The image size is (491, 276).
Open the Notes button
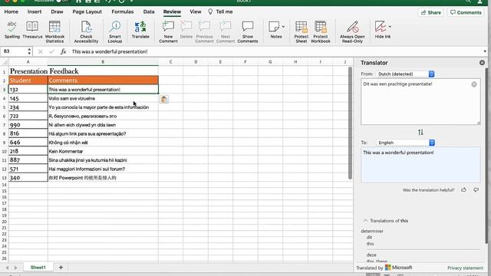tap(275, 30)
